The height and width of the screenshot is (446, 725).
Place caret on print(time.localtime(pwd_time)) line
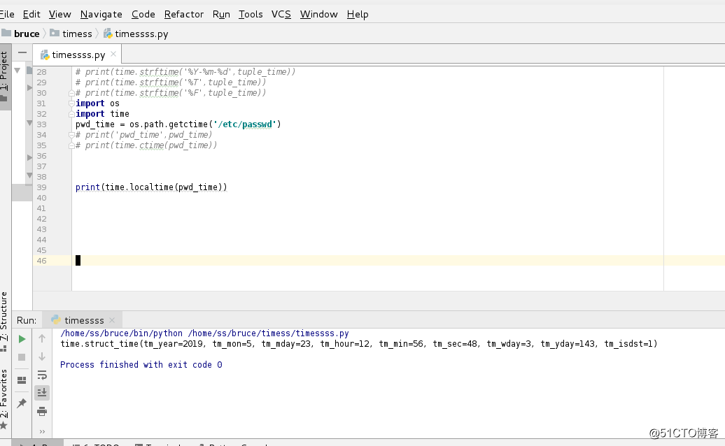[151, 187]
